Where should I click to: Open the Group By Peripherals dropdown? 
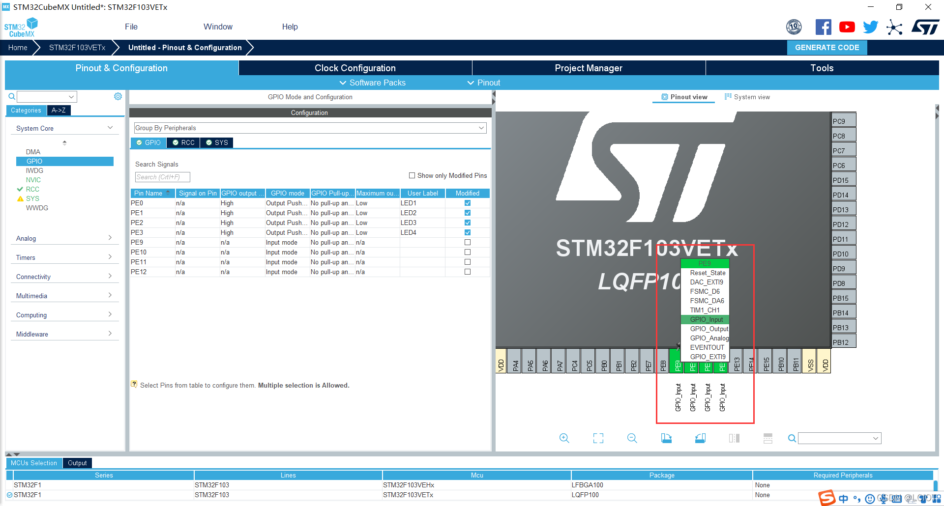pos(310,128)
